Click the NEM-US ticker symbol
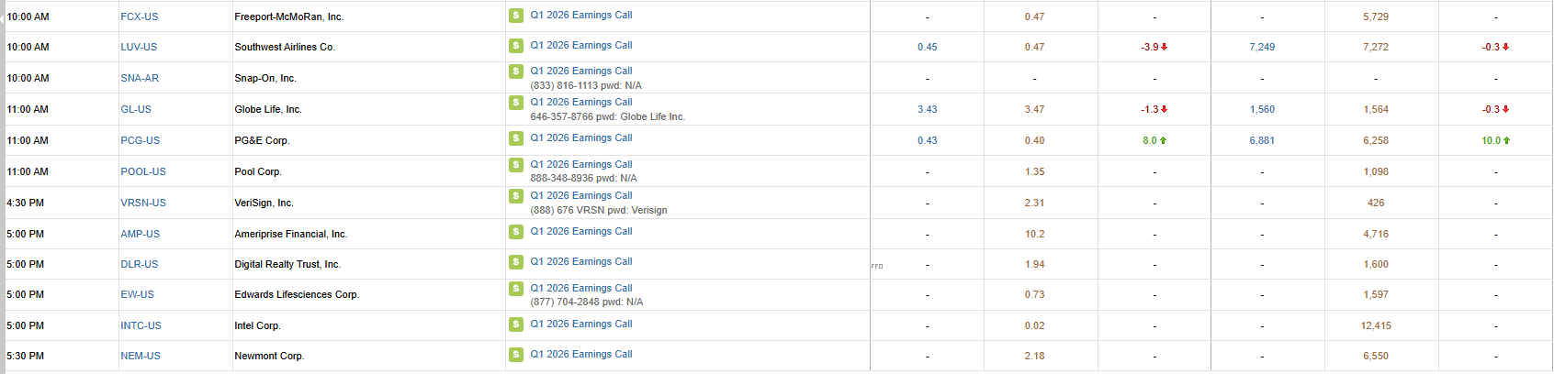The image size is (1554, 374). coord(141,356)
